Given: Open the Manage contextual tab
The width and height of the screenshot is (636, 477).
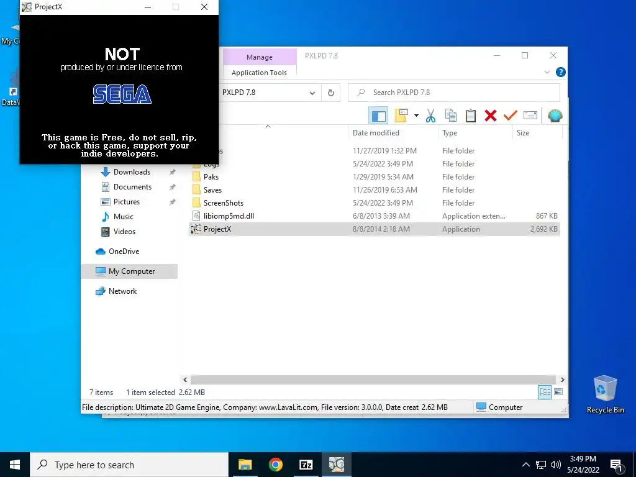Looking at the screenshot, I should click(260, 57).
